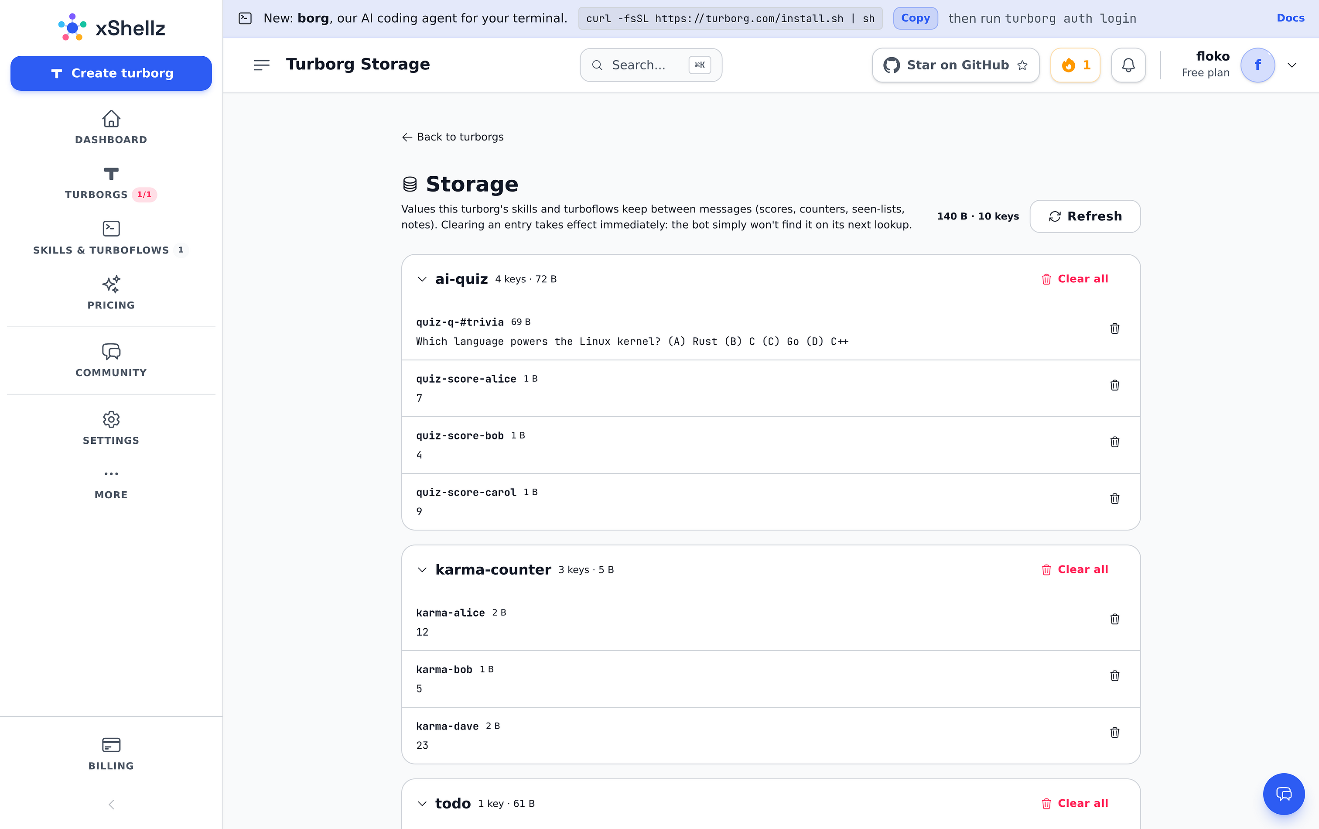Click the Storage database icon
The height and width of the screenshot is (829, 1319).
(x=410, y=184)
